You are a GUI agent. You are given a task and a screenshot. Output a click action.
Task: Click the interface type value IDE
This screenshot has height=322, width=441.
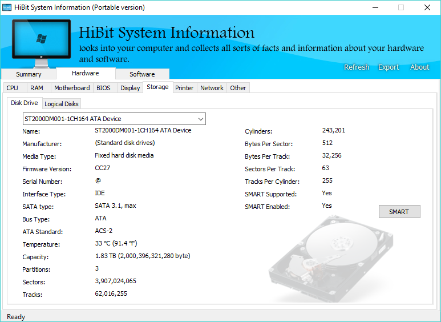pos(100,193)
